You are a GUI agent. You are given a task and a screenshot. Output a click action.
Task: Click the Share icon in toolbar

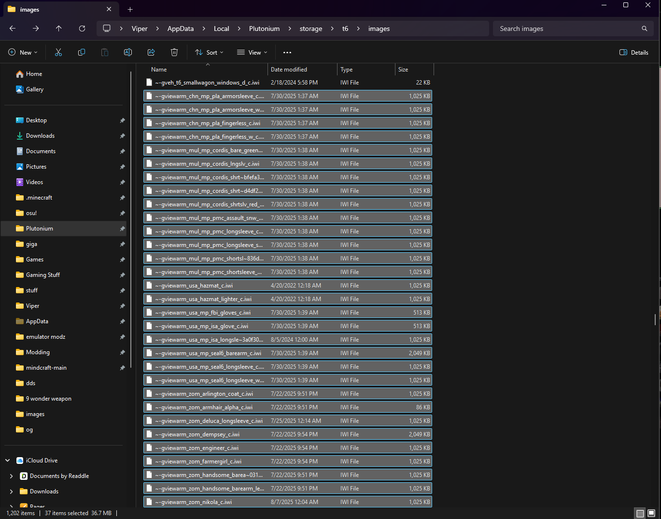coord(151,52)
